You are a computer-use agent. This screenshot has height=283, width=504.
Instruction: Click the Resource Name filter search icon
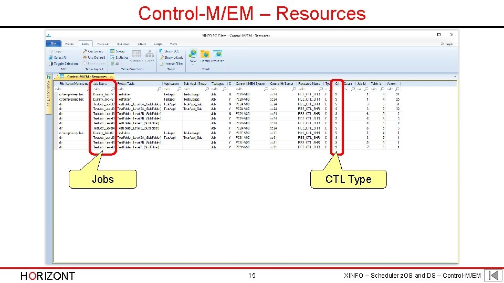click(x=321, y=89)
